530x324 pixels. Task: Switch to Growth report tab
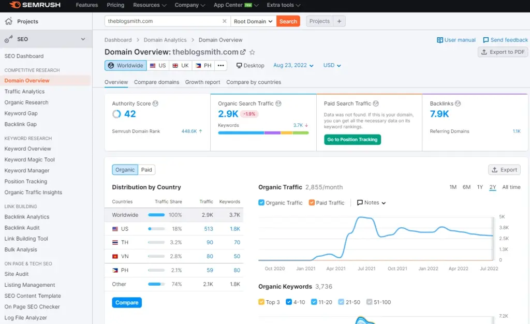[x=202, y=82]
